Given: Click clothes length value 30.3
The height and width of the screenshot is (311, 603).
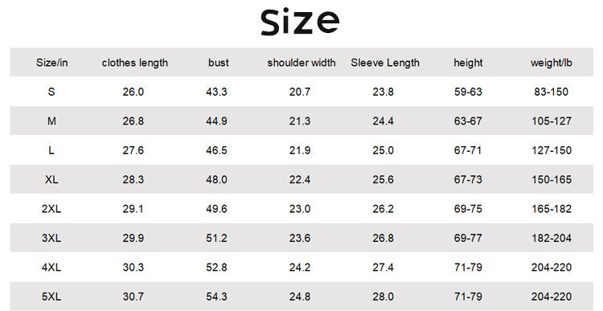Looking at the screenshot, I should [133, 267].
